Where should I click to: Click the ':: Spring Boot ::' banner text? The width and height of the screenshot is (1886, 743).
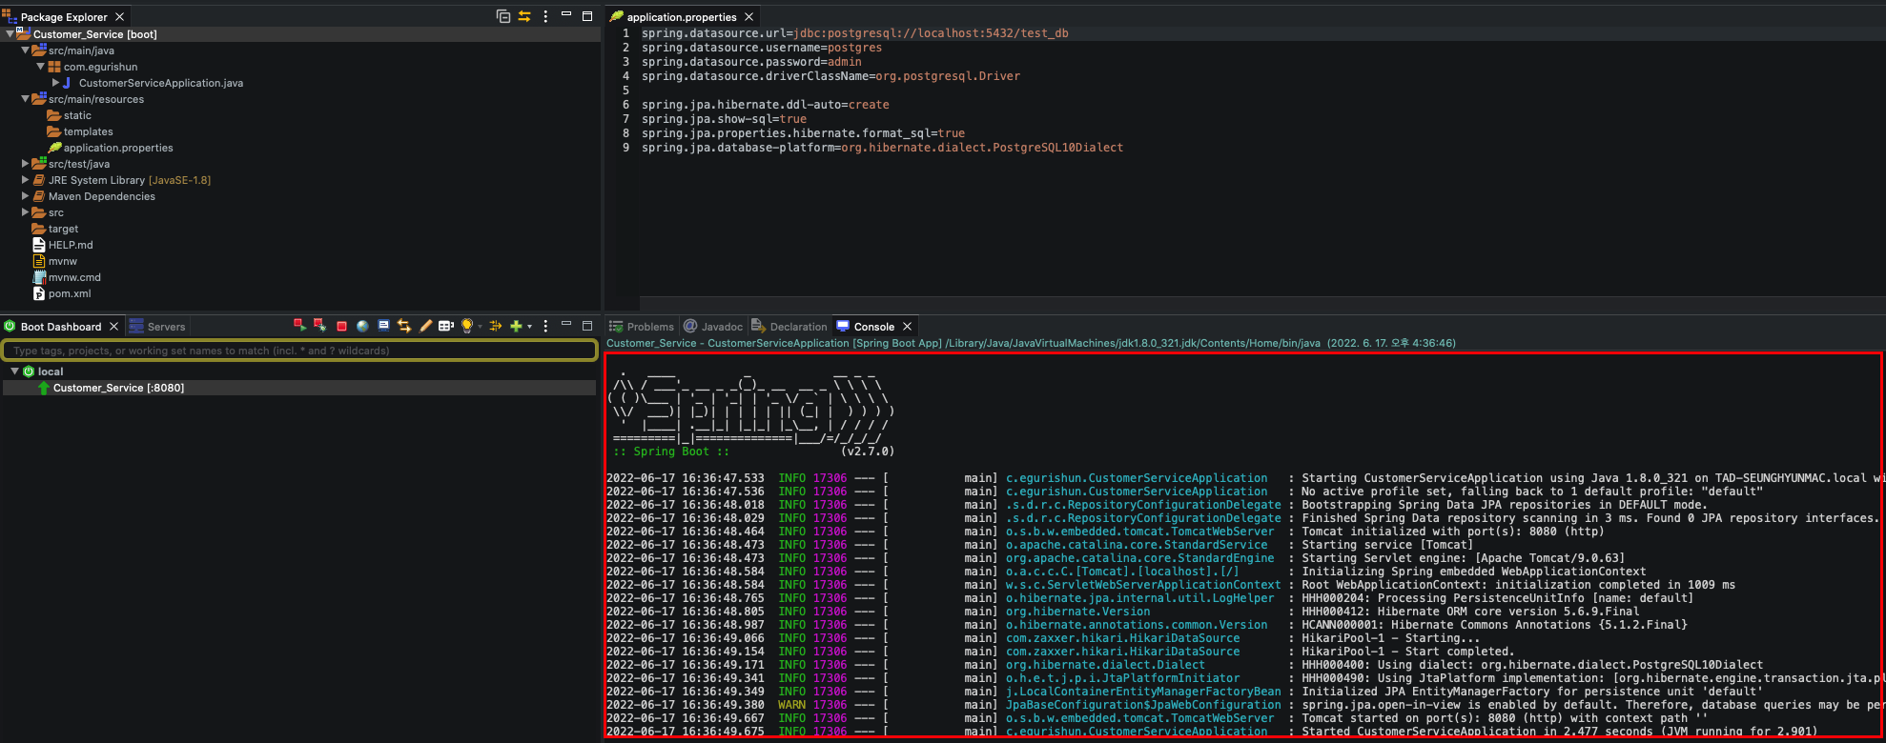pyautogui.click(x=671, y=452)
